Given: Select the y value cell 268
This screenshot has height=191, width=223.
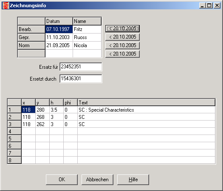Looking at the screenshot, I should pyautogui.click(x=42, y=117).
